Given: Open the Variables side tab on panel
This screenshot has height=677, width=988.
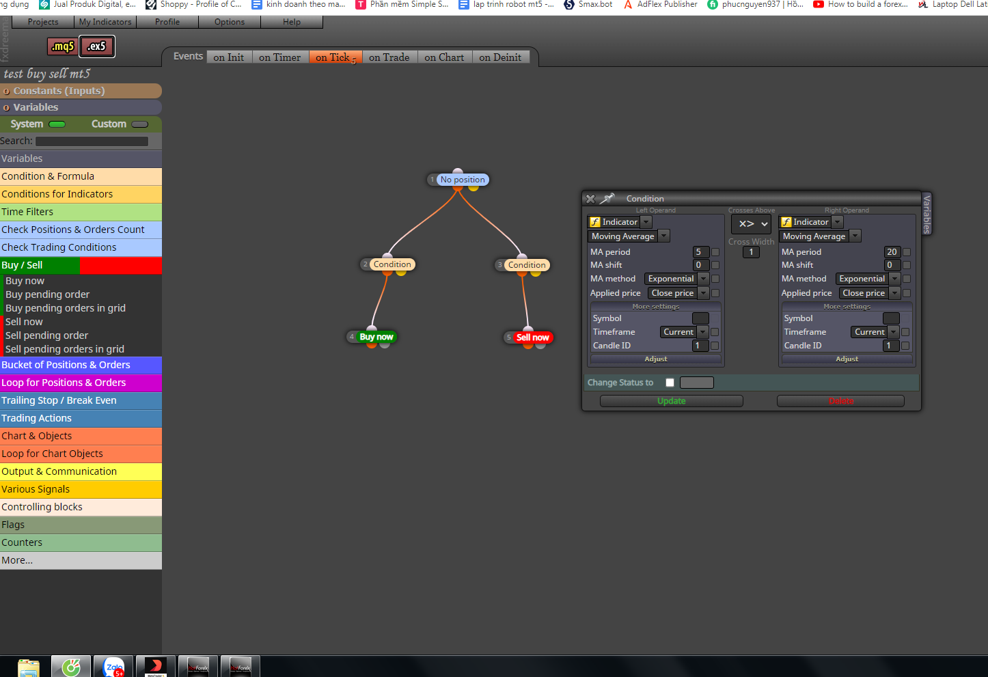Looking at the screenshot, I should pos(927,214).
